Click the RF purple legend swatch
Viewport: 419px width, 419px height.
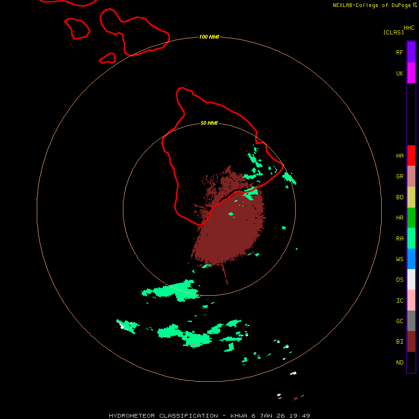click(411, 52)
